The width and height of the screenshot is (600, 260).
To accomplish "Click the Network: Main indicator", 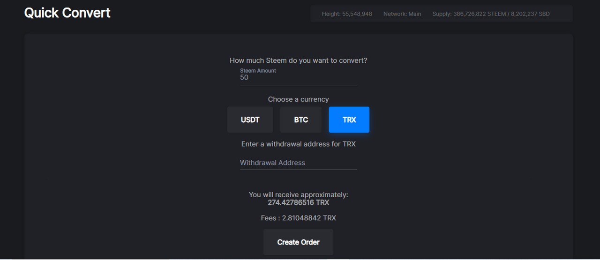I will [x=402, y=14].
